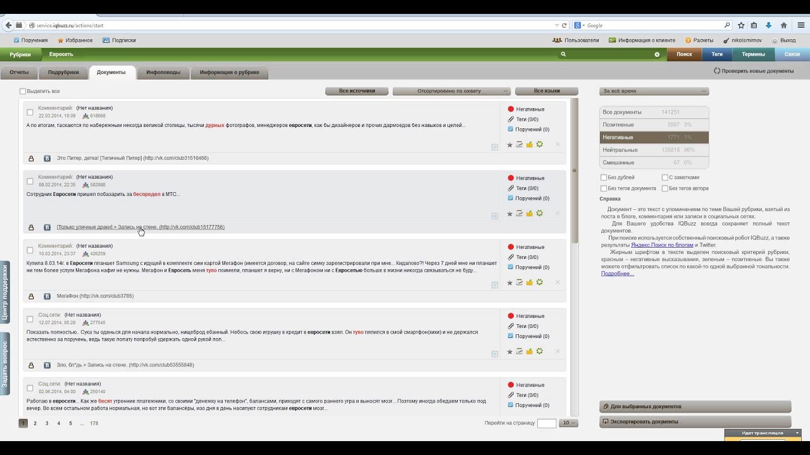810x455 pixels.
Task: Open the Firefox hamburger menu
Action: [x=801, y=25]
